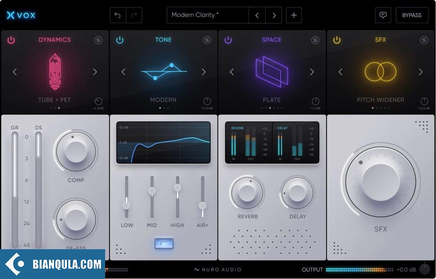
Task: Toggle the Tone power button
Action: (120, 40)
